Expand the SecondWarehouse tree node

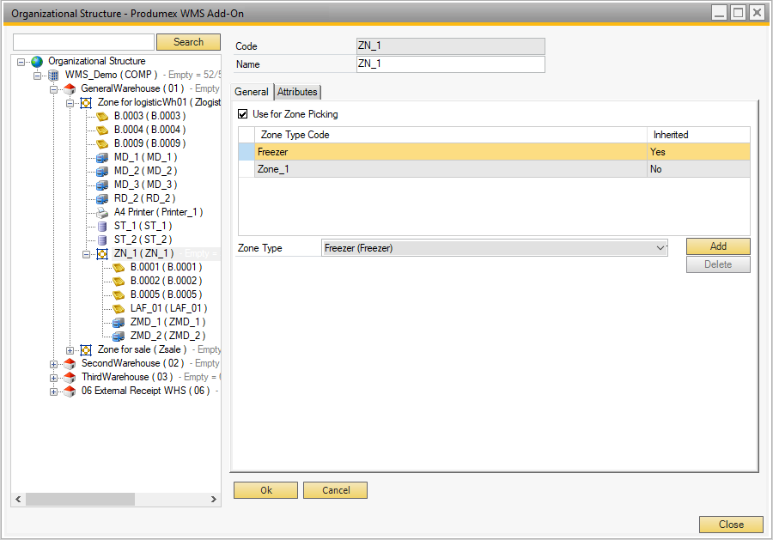point(54,363)
